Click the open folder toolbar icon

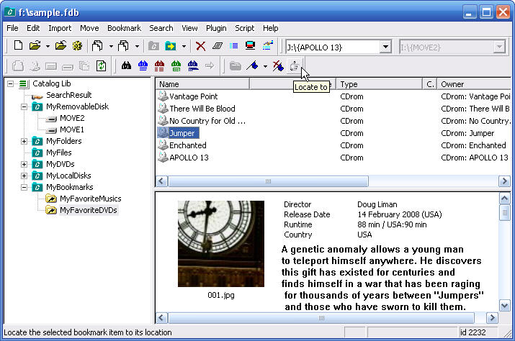[x=35, y=46]
